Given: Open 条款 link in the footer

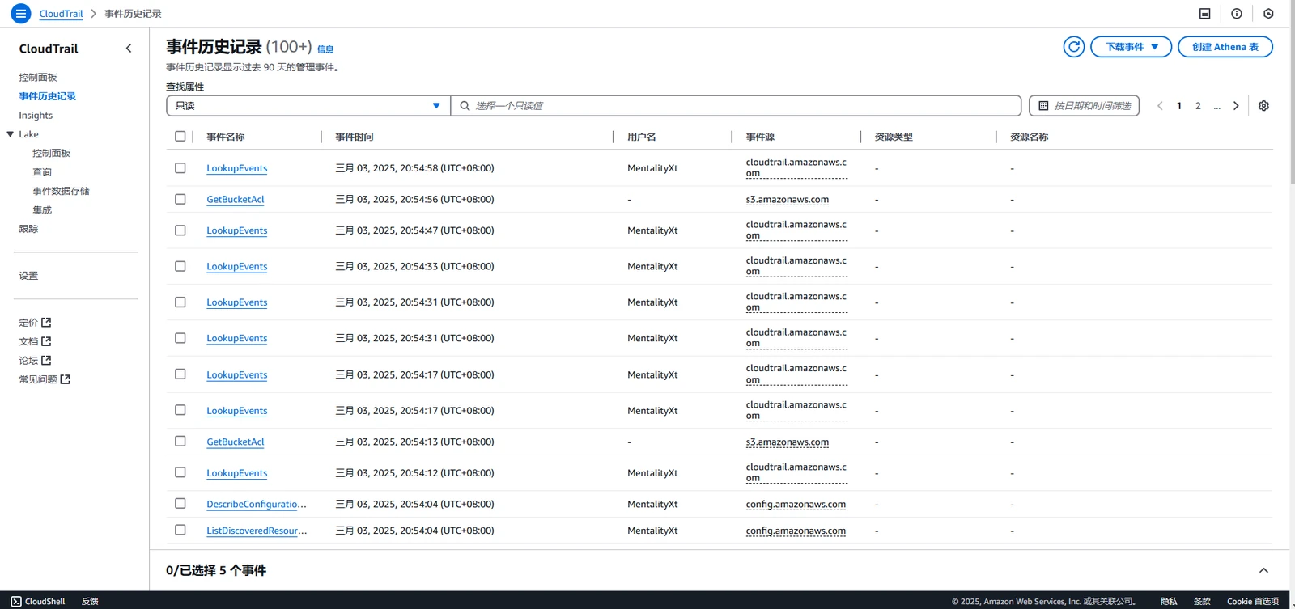Looking at the screenshot, I should pyautogui.click(x=1202, y=601).
